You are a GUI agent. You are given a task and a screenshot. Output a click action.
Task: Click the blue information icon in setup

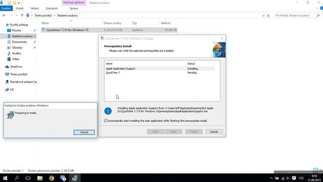(108, 111)
